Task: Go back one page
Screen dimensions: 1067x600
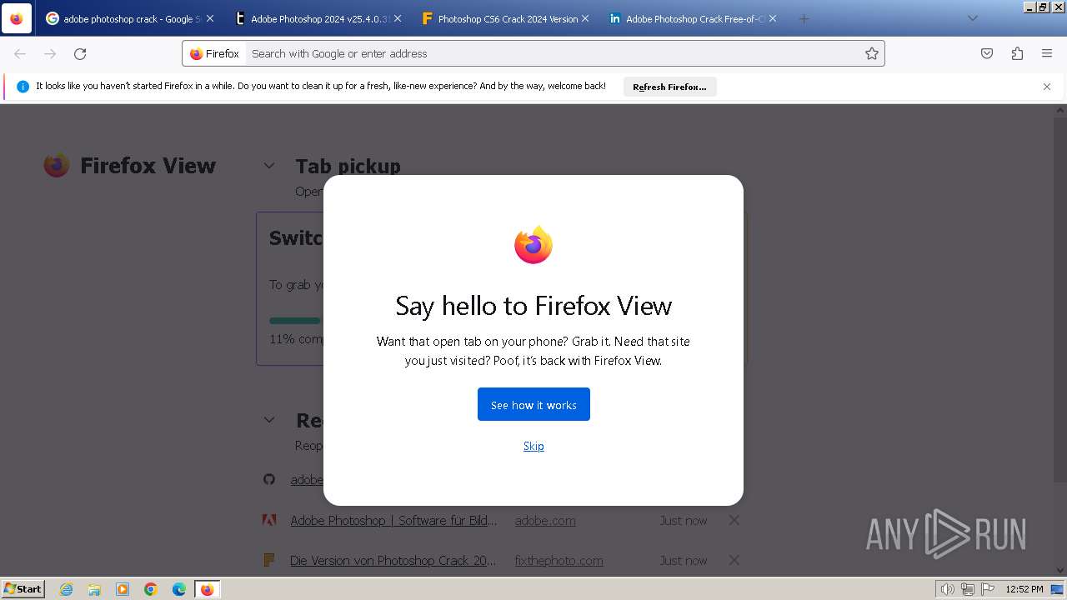Action: 20,53
